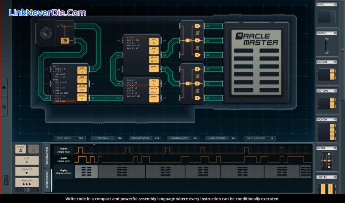This screenshot has height=203, width=345.
Task: Click the POWER USAGE readout
Action: pos(183,138)
